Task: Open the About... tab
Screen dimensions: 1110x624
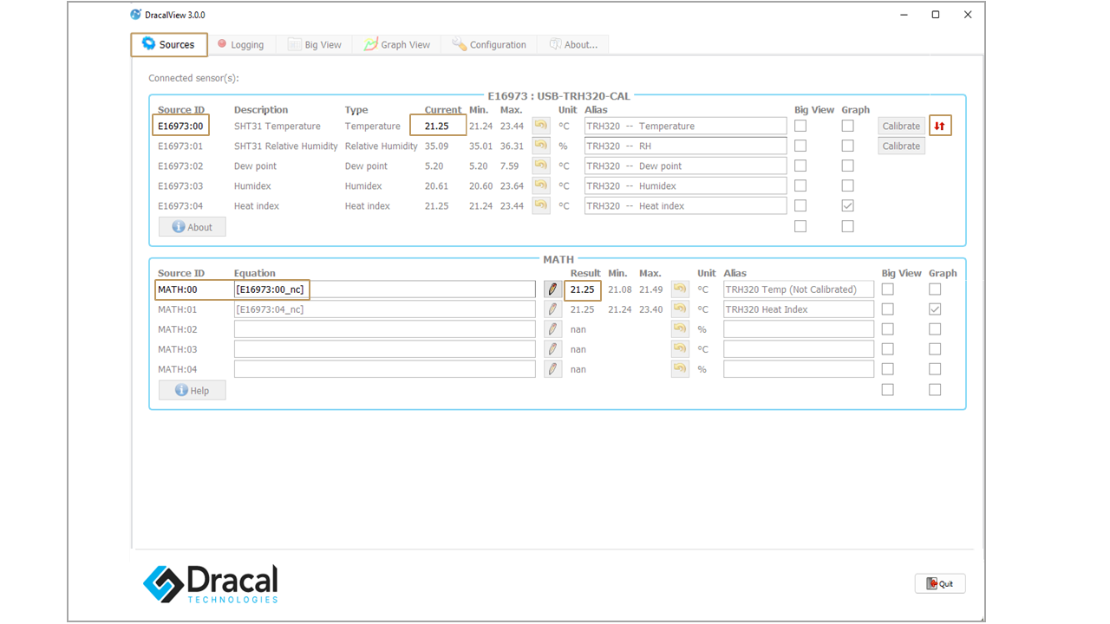Action: [573, 44]
